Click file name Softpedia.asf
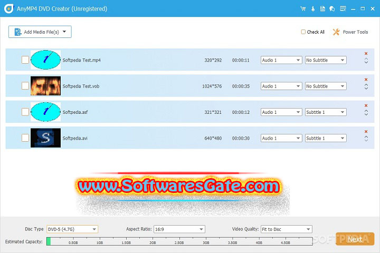380x253 pixels. coord(75,112)
